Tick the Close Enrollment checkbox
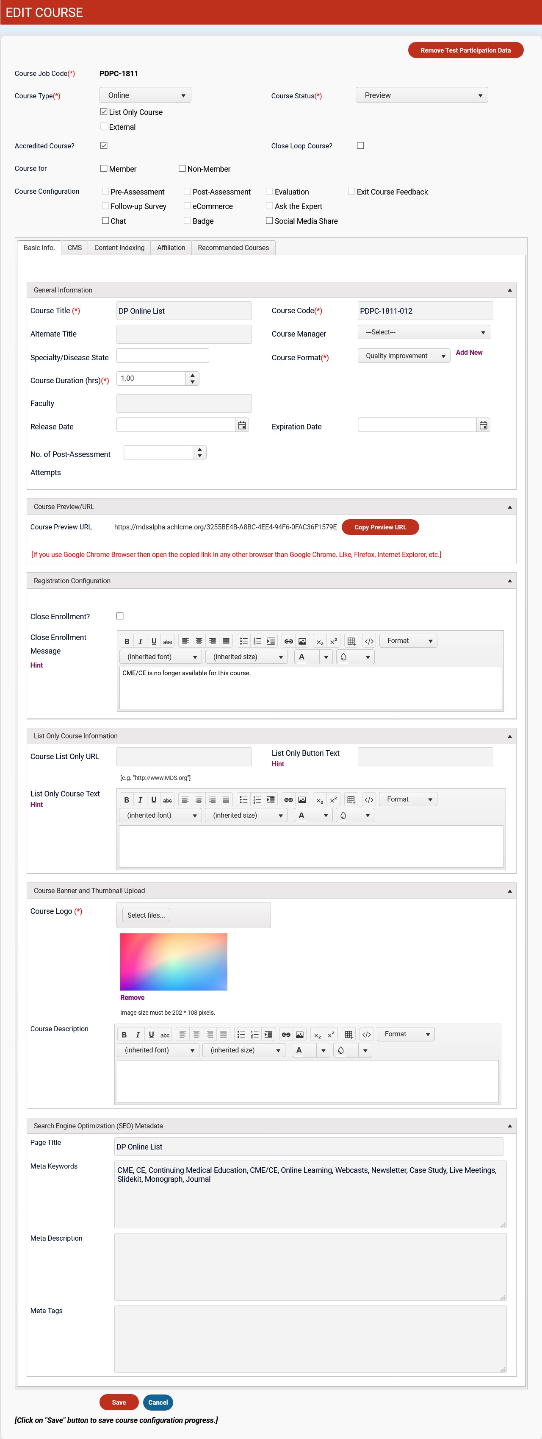542x1439 pixels. click(120, 616)
